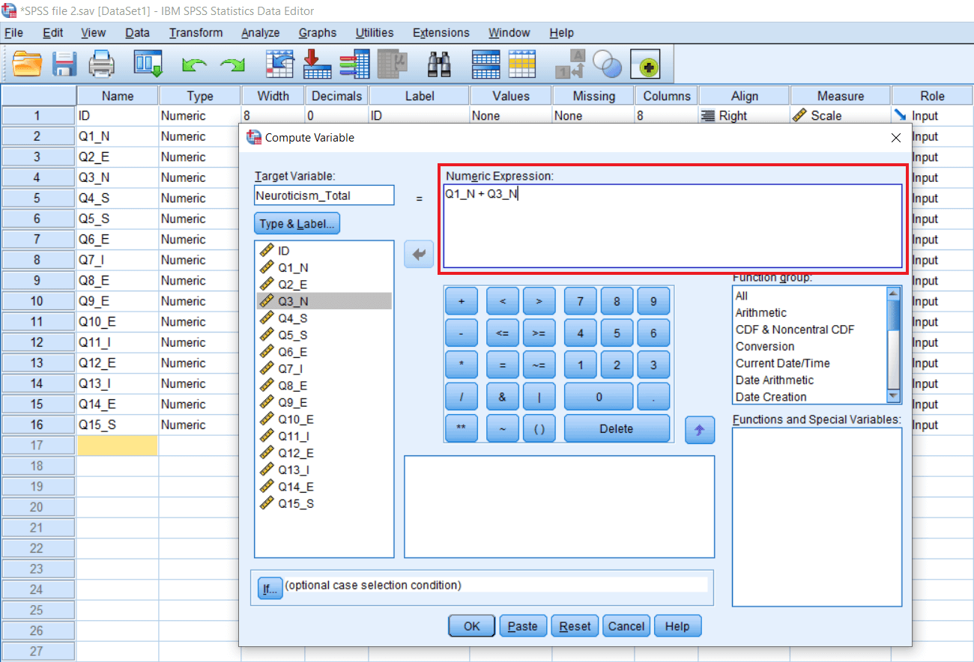Viewport: 974px width, 662px height.
Task: Save the dataset using the diskette icon
Action: pos(64,64)
